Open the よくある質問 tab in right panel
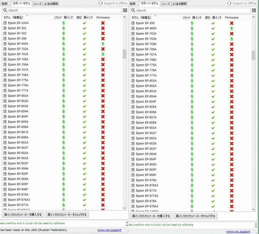The image size is (259, 234). coord(179,3)
